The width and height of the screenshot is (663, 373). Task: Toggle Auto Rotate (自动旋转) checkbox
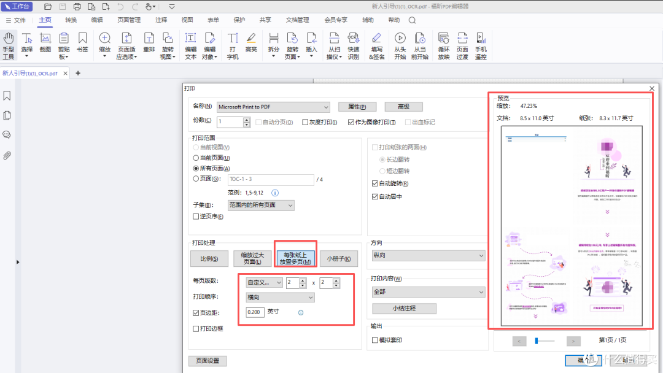(x=374, y=183)
